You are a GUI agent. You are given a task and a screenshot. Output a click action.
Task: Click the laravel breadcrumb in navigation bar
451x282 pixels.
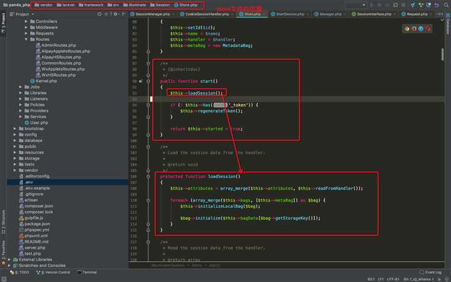(x=66, y=5)
